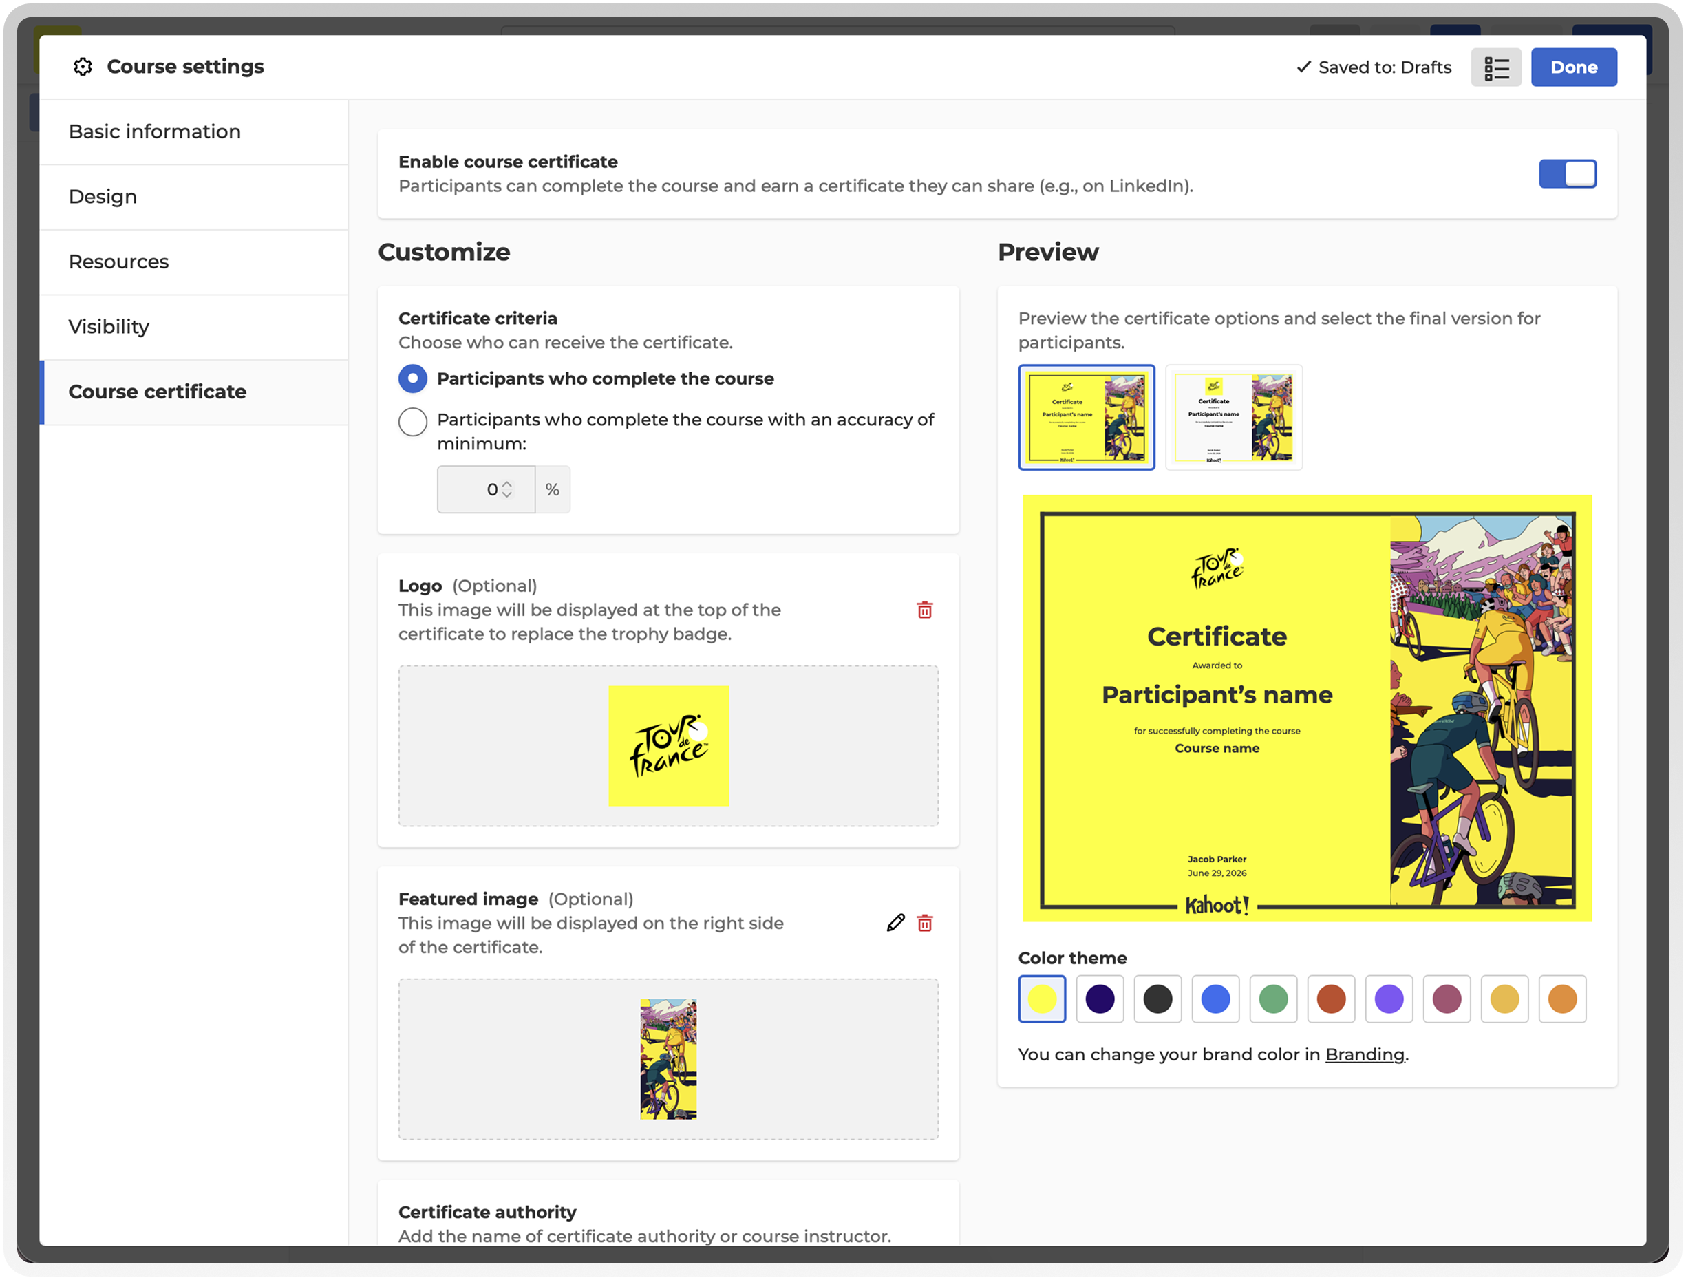Click the featured cycling image upload area
1686x1280 pixels.
(668, 1060)
